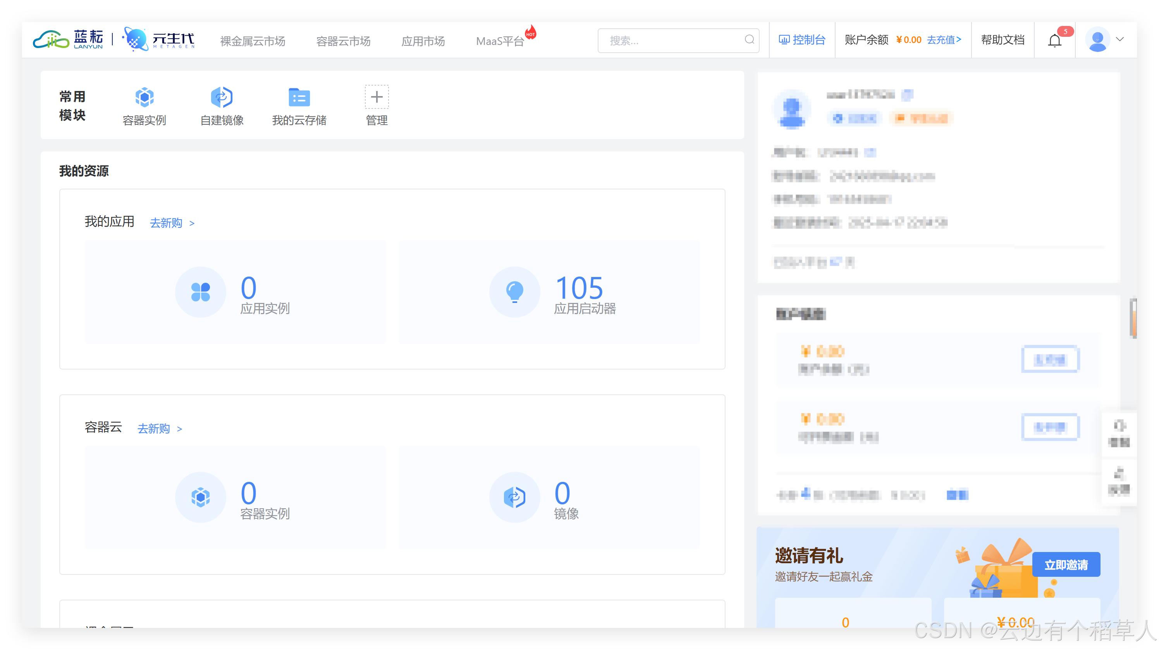Go to 裸金属云市场 menu
1159x650 pixels.
[x=253, y=41]
